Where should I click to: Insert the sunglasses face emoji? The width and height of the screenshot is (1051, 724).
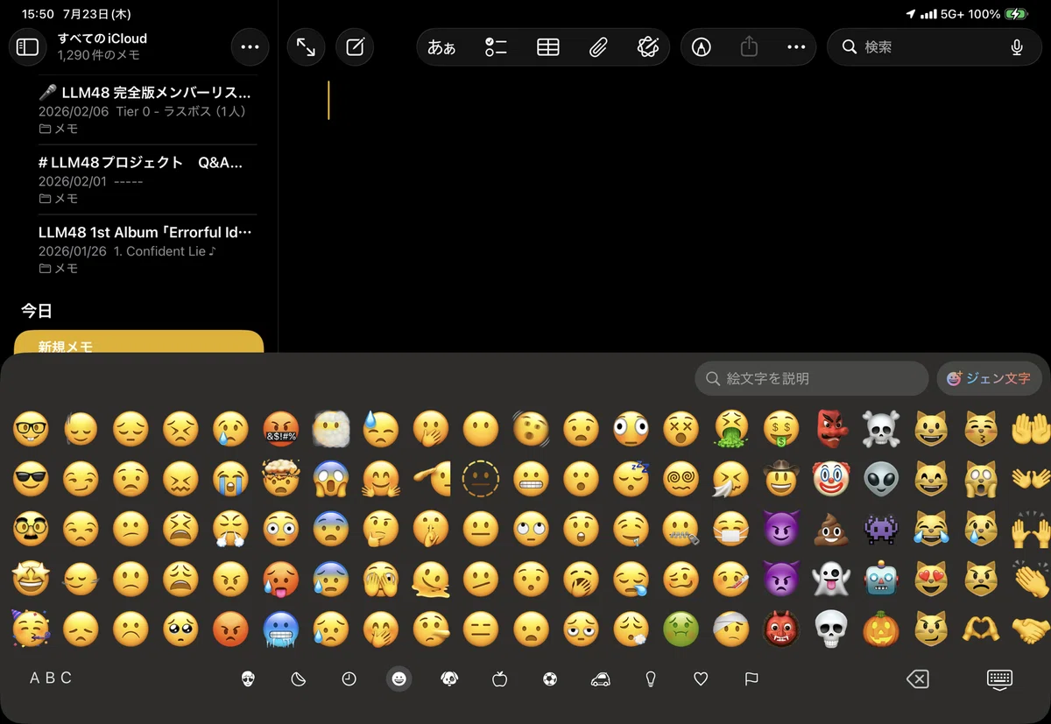pyautogui.click(x=31, y=479)
